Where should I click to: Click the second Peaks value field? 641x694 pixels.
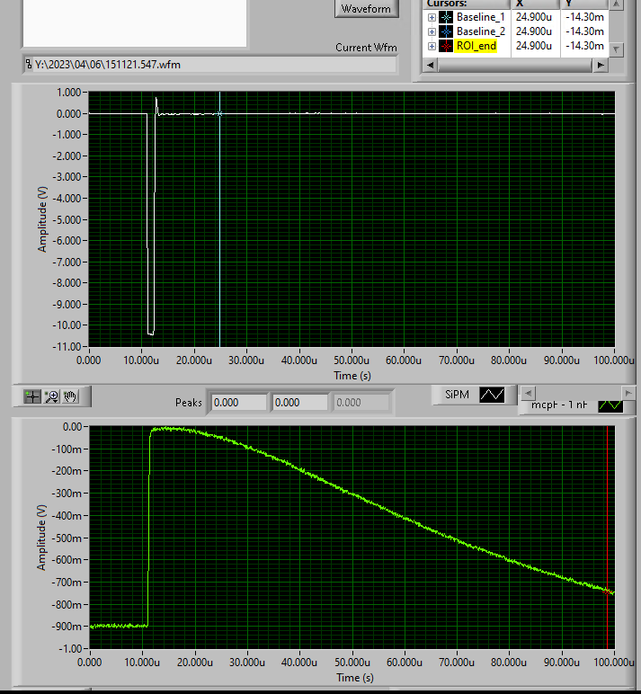pos(300,403)
